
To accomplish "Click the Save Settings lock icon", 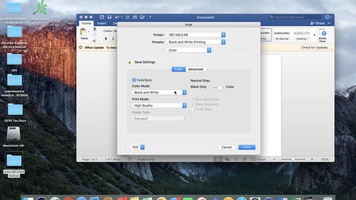I will pos(130,62).
